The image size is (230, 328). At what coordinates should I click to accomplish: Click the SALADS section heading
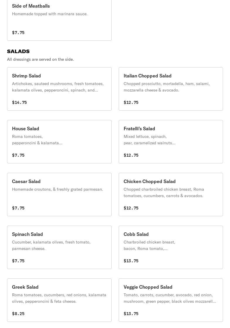(x=18, y=51)
